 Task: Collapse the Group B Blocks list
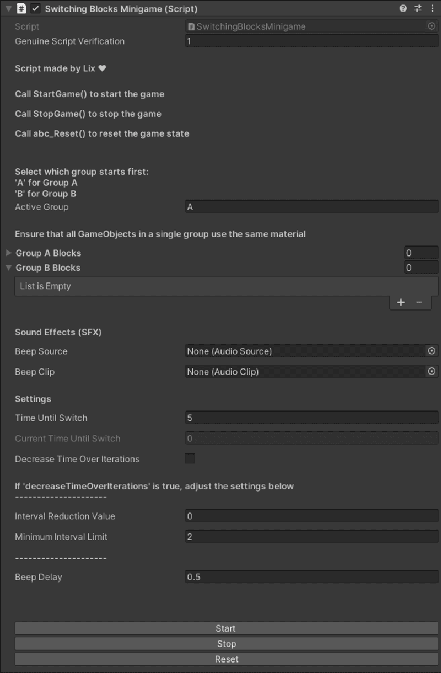coord(8,268)
